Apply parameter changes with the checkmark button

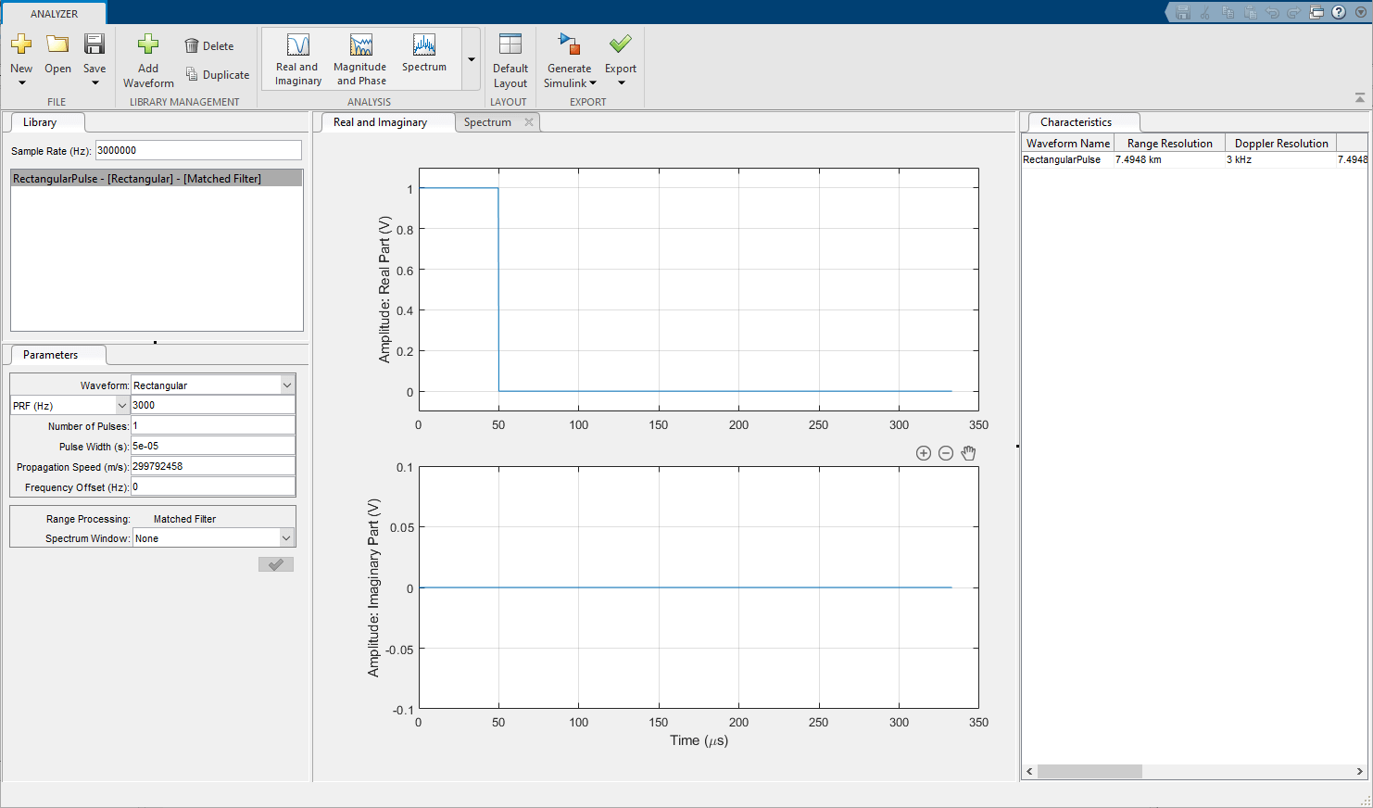275,564
